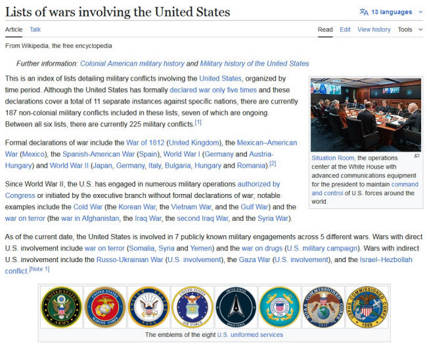Click the United States Navy emblem
The width and height of the screenshot is (427, 348).
[x=148, y=307]
